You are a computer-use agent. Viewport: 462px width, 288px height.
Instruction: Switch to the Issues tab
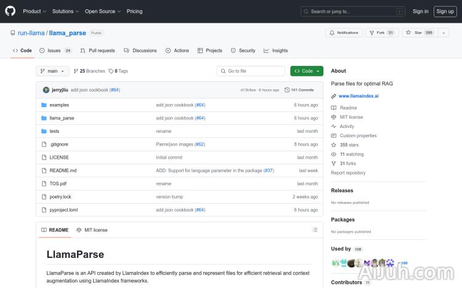click(x=55, y=50)
